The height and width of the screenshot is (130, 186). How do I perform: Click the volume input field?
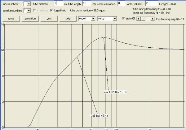click(152, 3)
